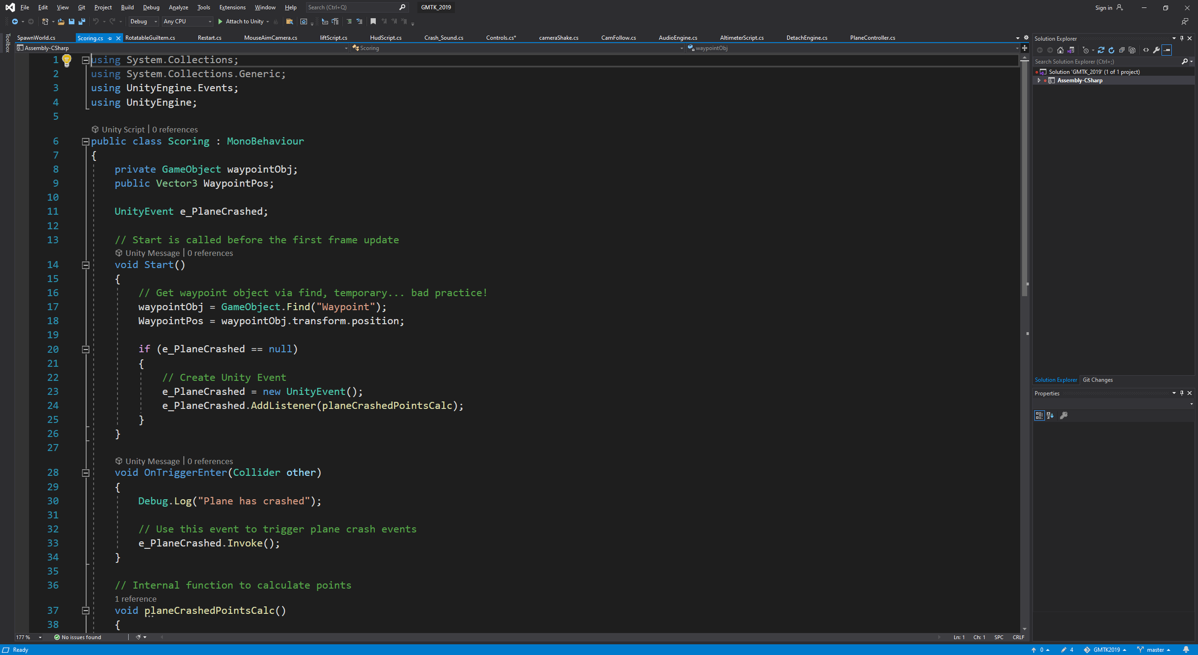The height and width of the screenshot is (655, 1198).
Task: Expand the Assembly-CSharp project node
Action: click(x=1039, y=80)
